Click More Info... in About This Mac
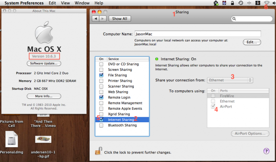276x162 pixels. [44, 96]
